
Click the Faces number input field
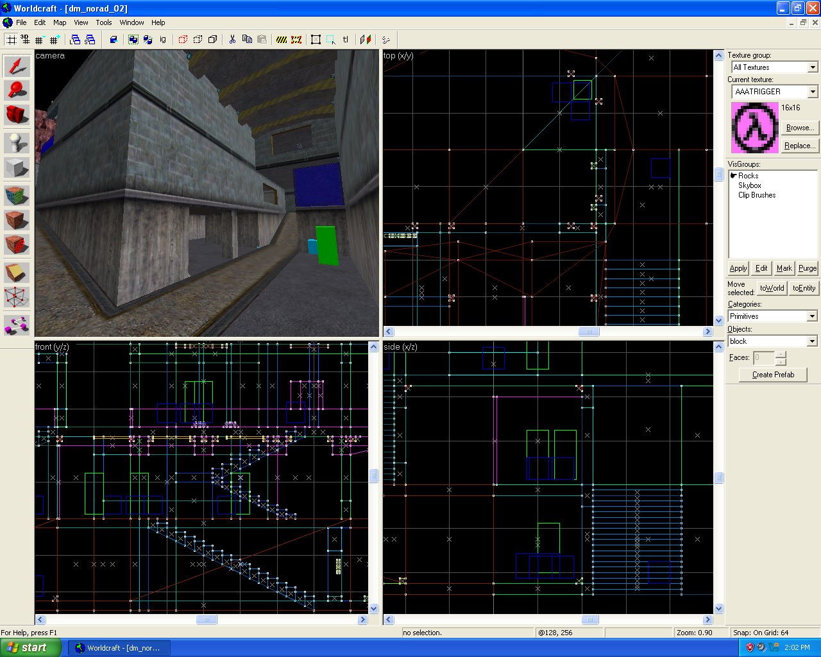pos(764,357)
